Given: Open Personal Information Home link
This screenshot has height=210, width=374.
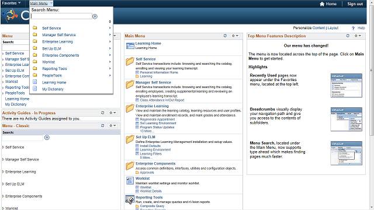Looking at the screenshot, I should (x=159, y=72).
